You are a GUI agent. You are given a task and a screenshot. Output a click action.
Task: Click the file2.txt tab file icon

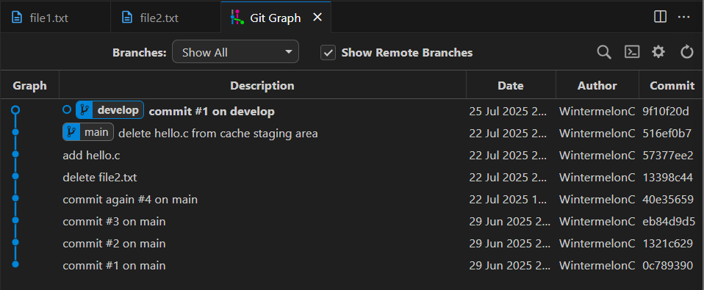pyautogui.click(x=128, y=18)
